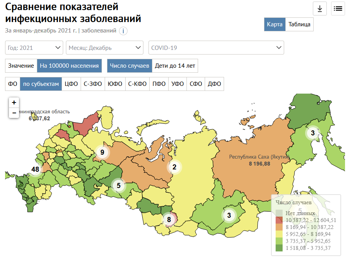Select the ДФО district tab

(x=214, y=84)
